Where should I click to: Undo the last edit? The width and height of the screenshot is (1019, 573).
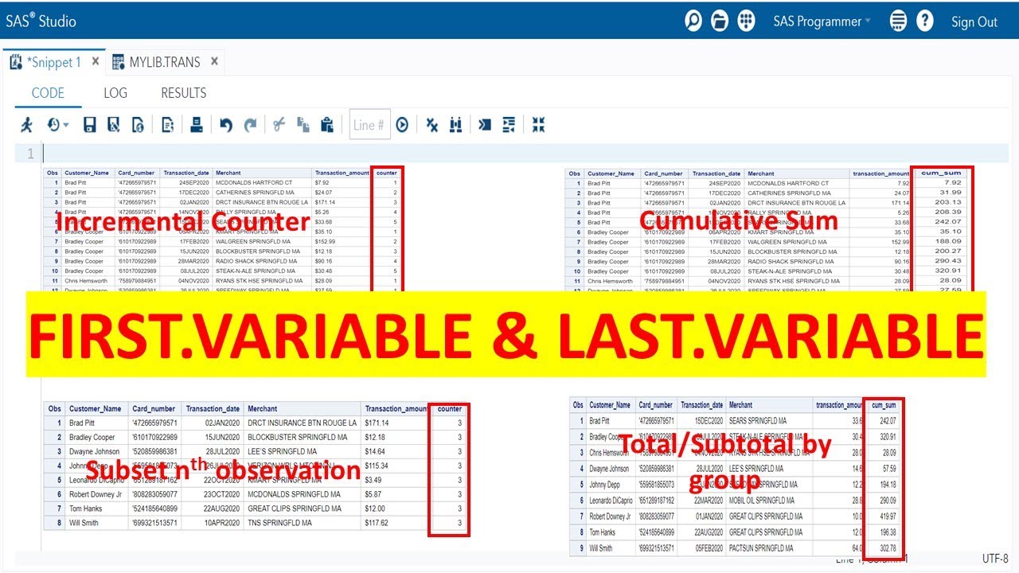226,125
